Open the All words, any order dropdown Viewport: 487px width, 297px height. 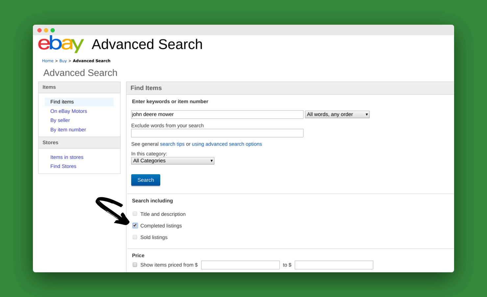337,115
